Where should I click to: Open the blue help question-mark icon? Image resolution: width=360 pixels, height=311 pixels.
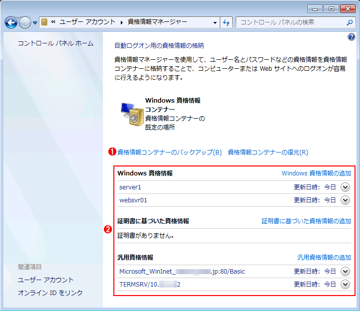(x=351, y=37)
